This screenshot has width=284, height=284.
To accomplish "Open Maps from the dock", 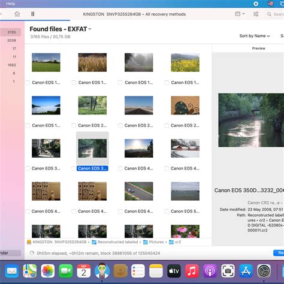I will point(30,271).
